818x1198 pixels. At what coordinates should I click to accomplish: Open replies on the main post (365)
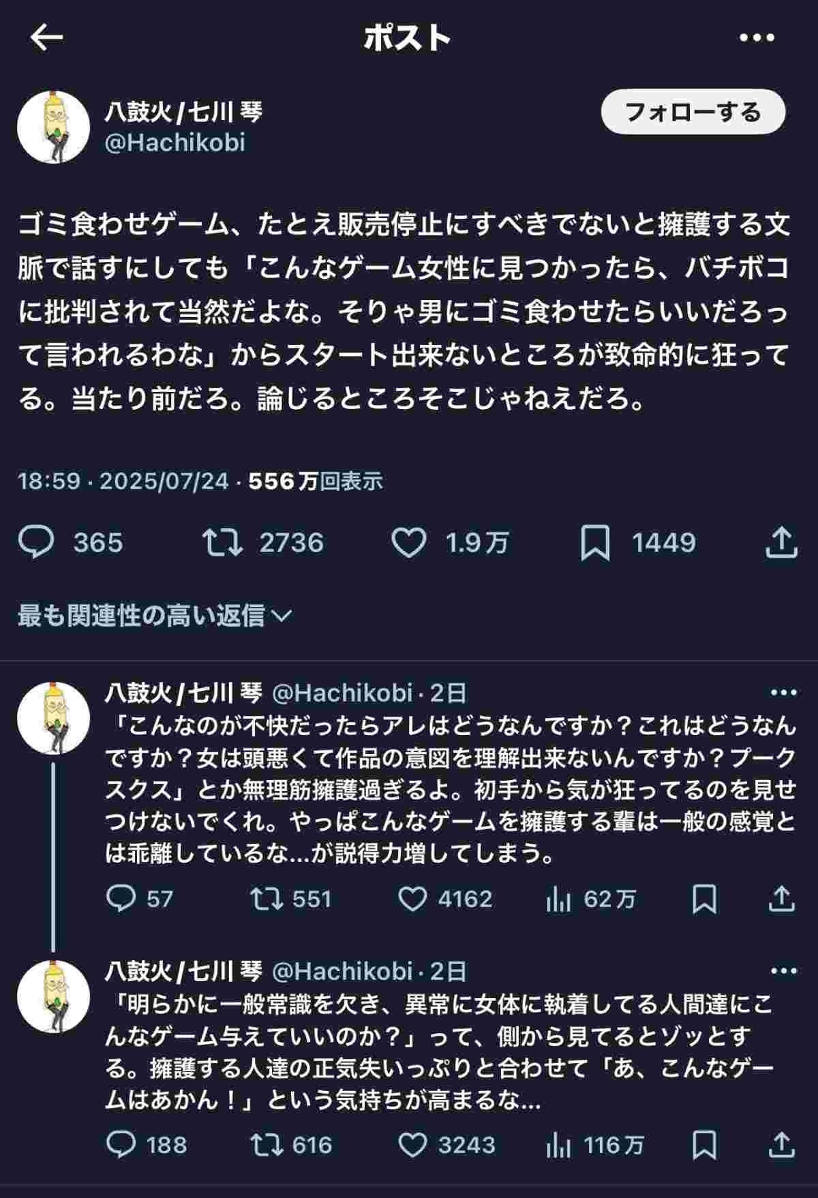[36, 543]
